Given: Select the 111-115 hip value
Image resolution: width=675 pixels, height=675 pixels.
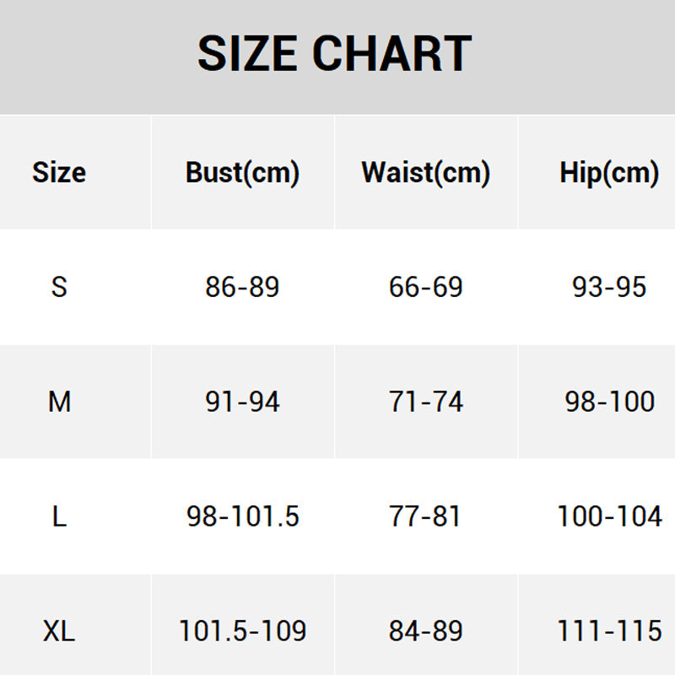Looking at the screenshot, I should click(x=609, y=631).
